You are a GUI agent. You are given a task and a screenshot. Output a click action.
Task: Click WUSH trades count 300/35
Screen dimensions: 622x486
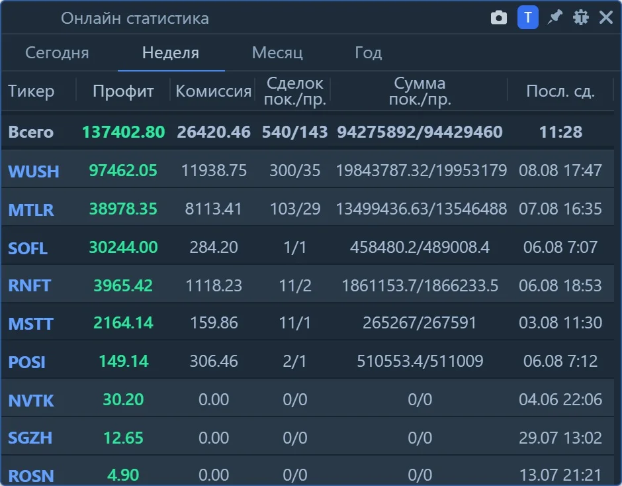coord(294,170)
